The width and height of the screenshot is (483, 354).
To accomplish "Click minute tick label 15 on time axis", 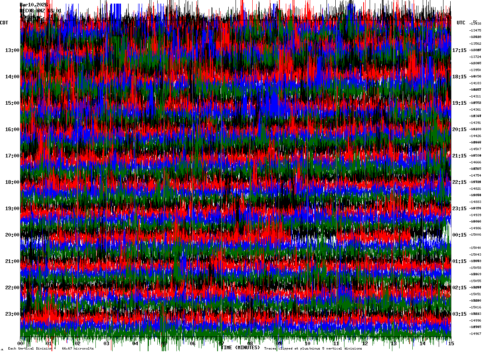I will pos(451,344).
